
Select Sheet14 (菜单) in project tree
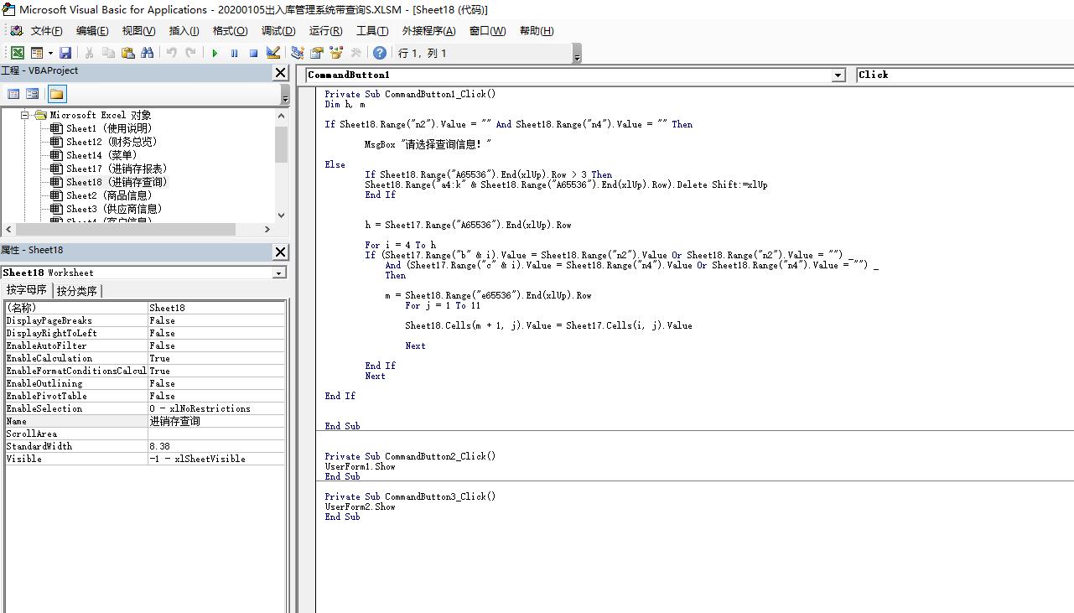pos(101,155)
